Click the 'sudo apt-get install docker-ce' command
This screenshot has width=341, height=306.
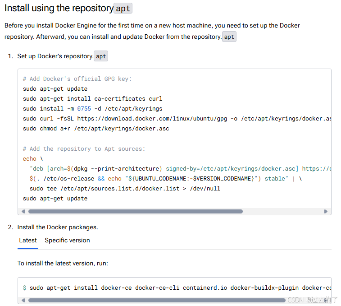coord(180,287)
